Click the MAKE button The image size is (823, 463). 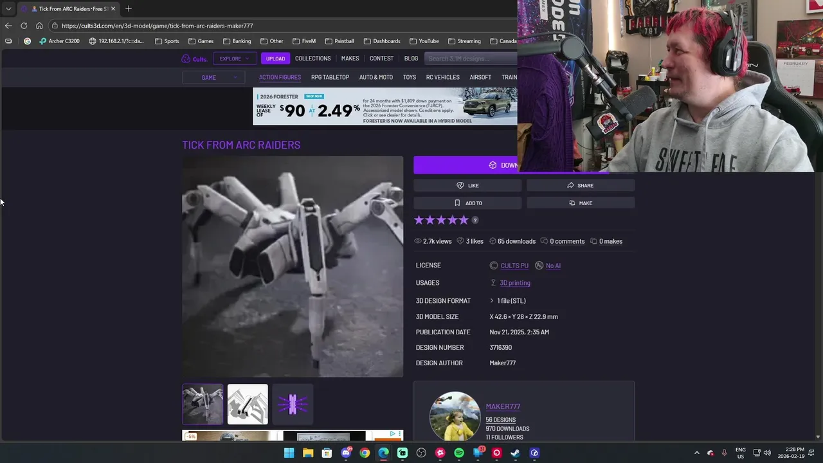tap(580, 203)
